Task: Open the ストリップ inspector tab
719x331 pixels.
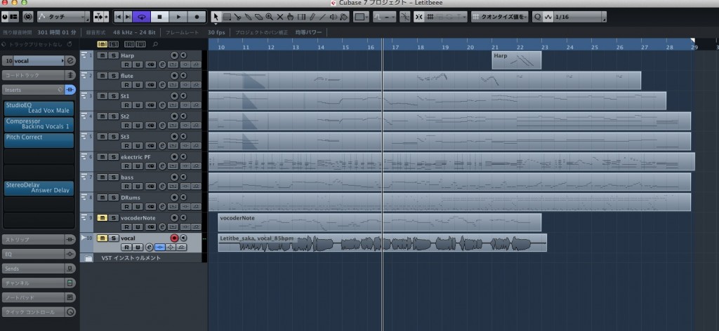Action: pos(32,239)
